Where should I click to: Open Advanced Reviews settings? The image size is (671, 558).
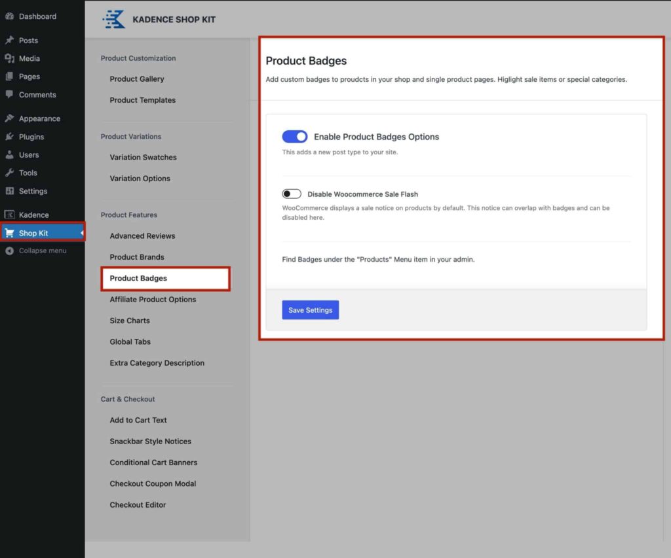tap(142, 236)
